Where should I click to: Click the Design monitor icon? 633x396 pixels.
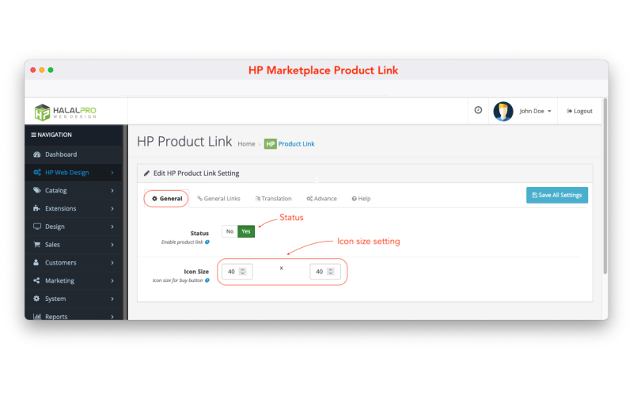tap(36, 227)
